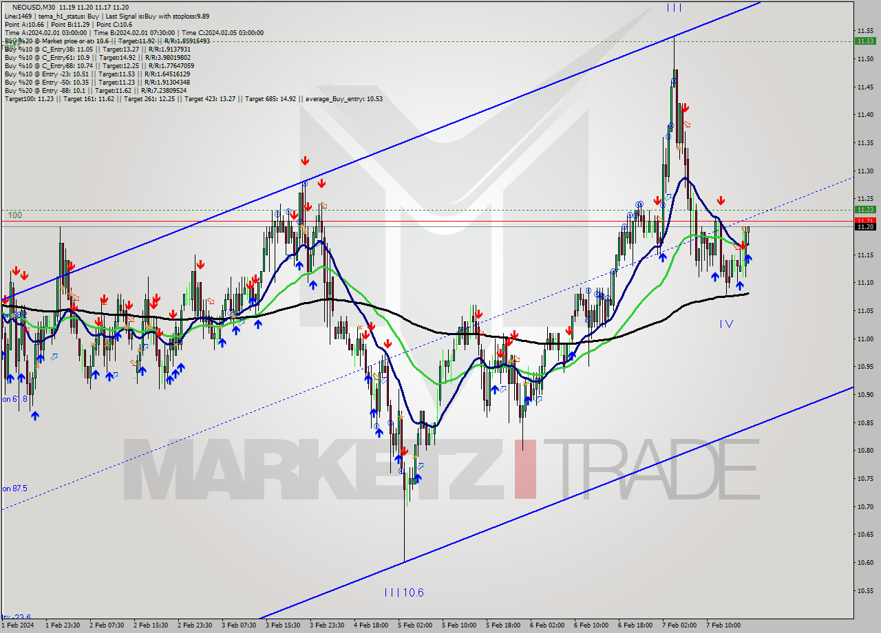
Task: Click the '2 Feb 23:30' time axis label
Action: point(195,625)
